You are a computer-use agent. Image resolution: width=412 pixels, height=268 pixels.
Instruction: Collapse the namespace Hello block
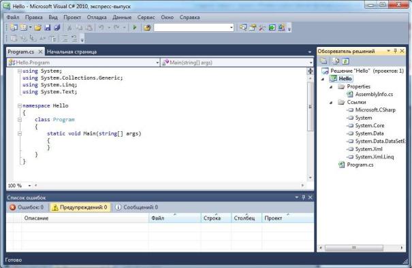tap(20, 106)
